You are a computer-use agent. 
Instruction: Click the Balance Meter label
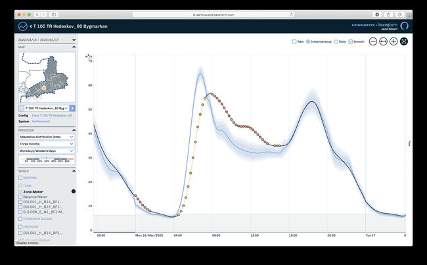35,197
